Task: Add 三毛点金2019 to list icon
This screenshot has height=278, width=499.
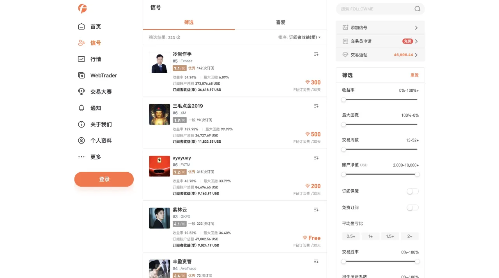Action: [x=316, y=106]
